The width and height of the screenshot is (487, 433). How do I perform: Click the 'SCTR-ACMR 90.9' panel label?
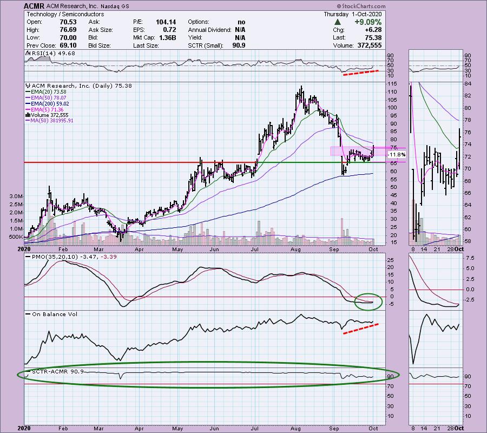coord(57,371)
